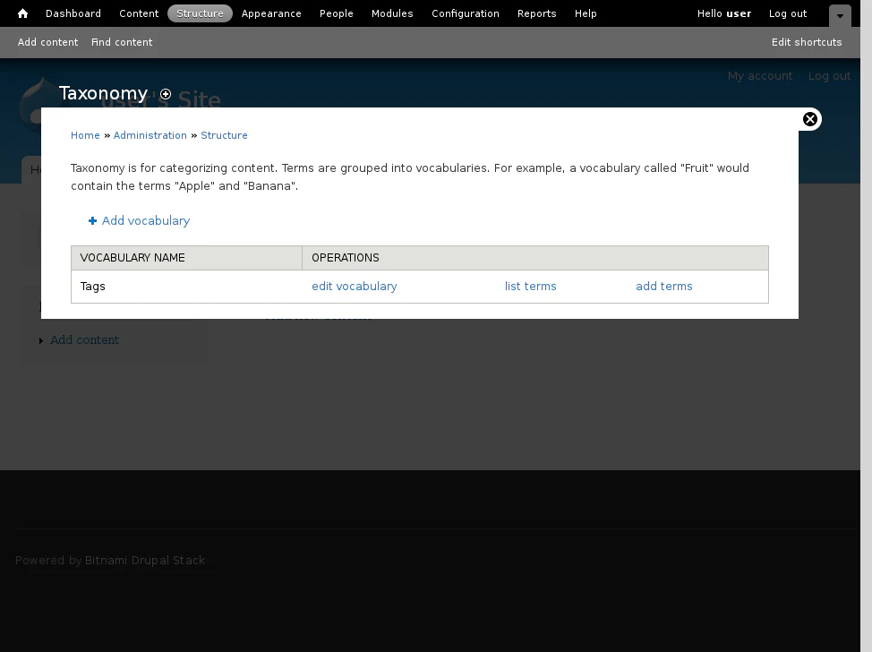Click Edit shortcuts link

807,42
